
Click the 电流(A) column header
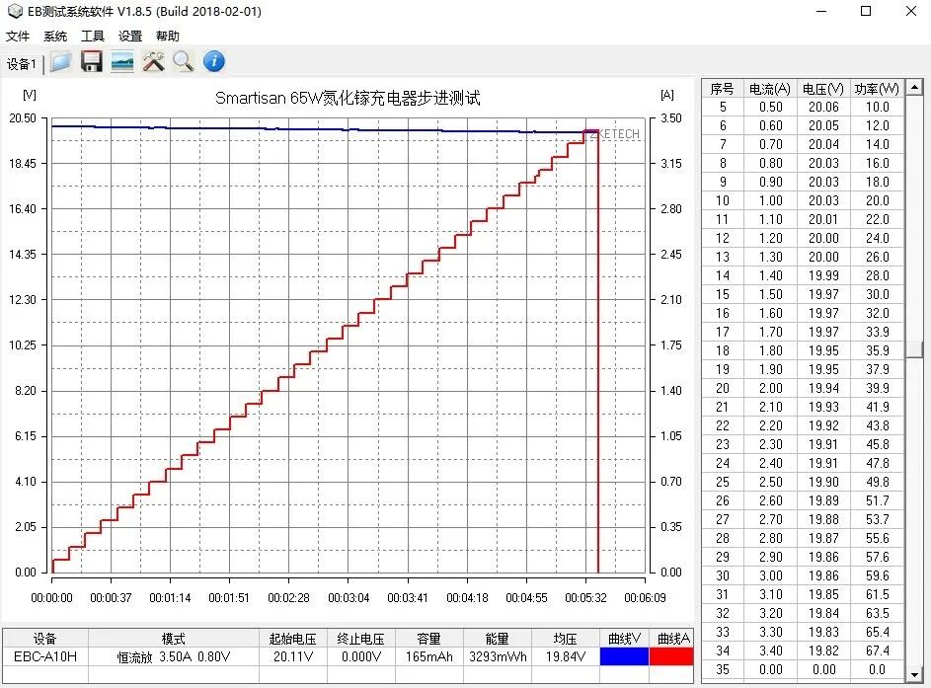coord(770,89)
